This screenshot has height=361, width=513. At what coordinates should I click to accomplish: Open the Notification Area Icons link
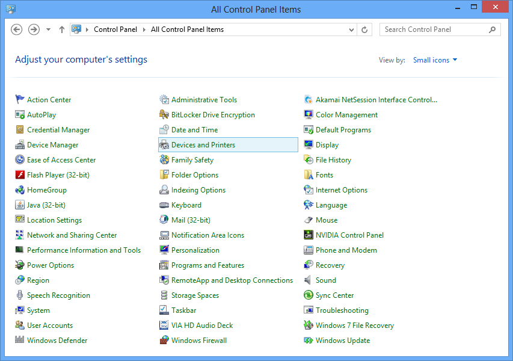tap(207, 235)
